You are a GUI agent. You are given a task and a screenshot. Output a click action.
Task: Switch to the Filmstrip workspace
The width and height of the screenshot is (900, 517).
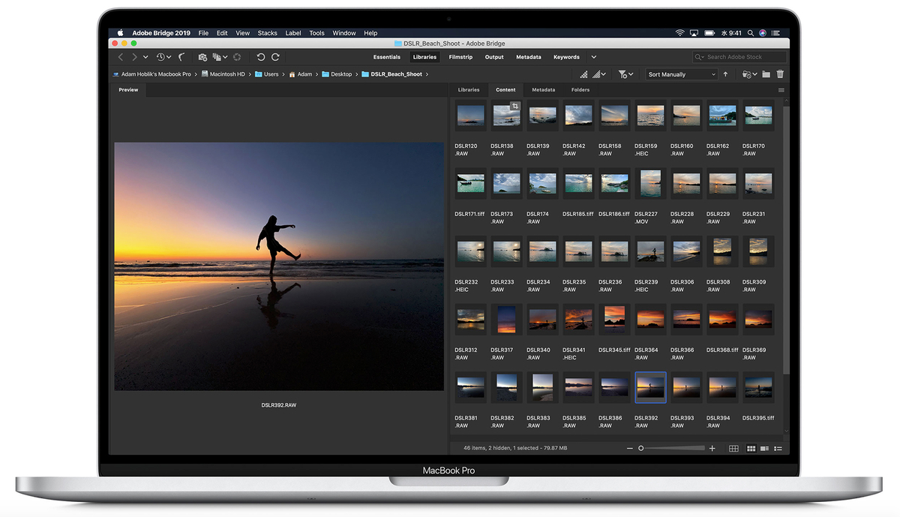pyautogui.click(x=460, y=57)
